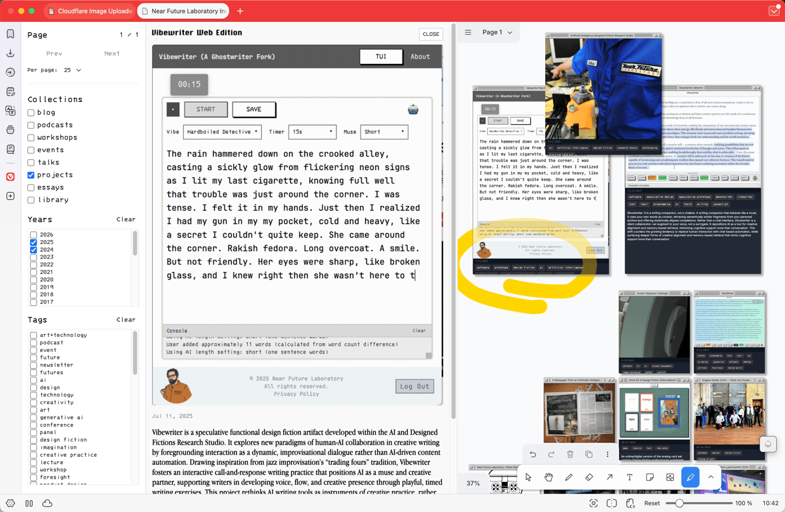Clear the Tags filter
Viewport: 785px width, 512px height.
pyautogui.click(x=126, y=319)
